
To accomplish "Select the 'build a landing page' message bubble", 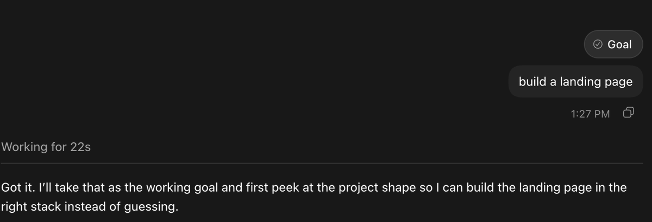I will (575, 82).
